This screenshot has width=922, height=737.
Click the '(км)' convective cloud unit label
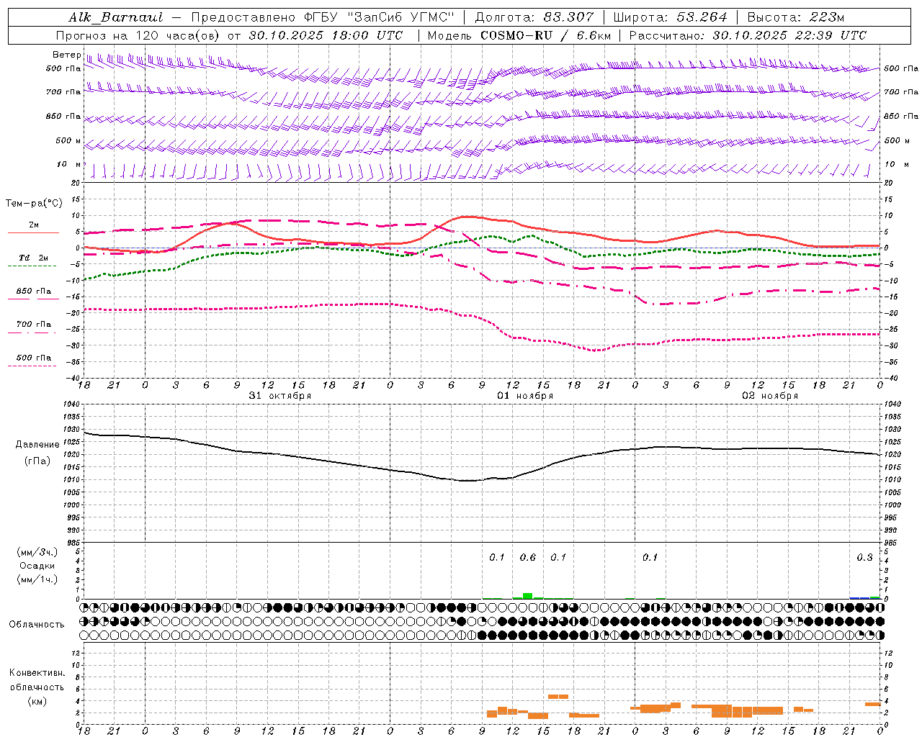click(x=37, y=701)
